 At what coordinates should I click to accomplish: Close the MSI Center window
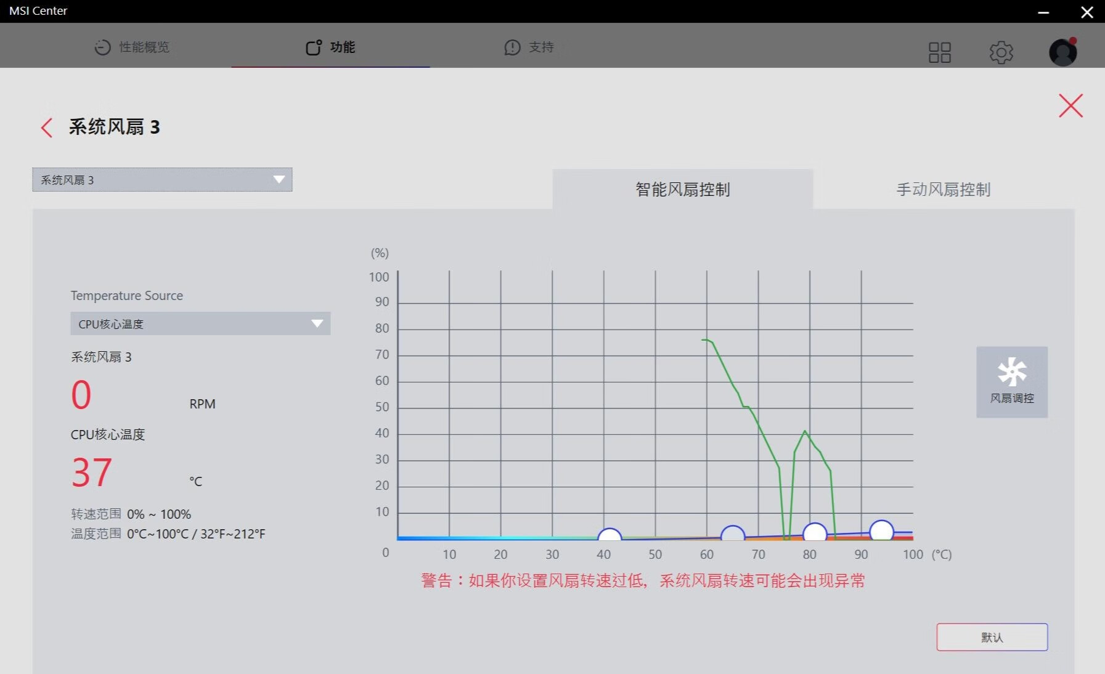(1087, 12)
